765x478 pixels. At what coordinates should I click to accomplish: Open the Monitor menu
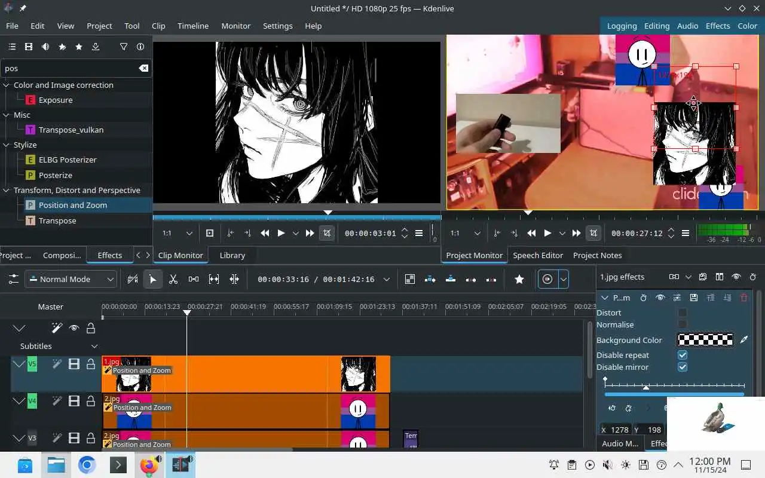[236, 26]
